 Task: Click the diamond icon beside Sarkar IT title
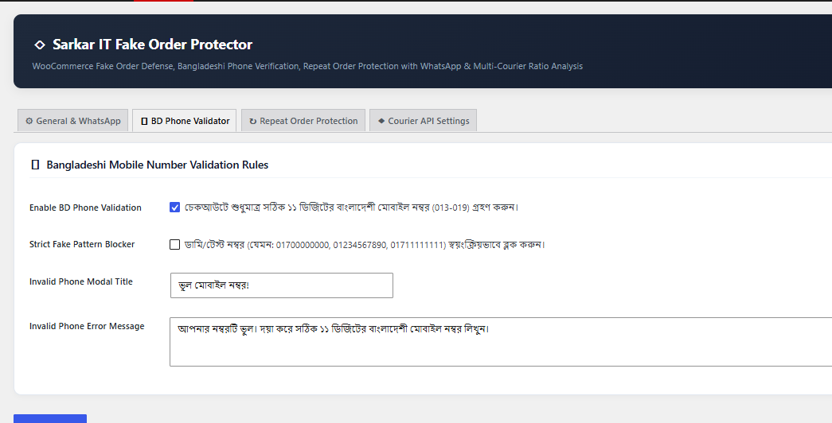[x=40, y=45]
